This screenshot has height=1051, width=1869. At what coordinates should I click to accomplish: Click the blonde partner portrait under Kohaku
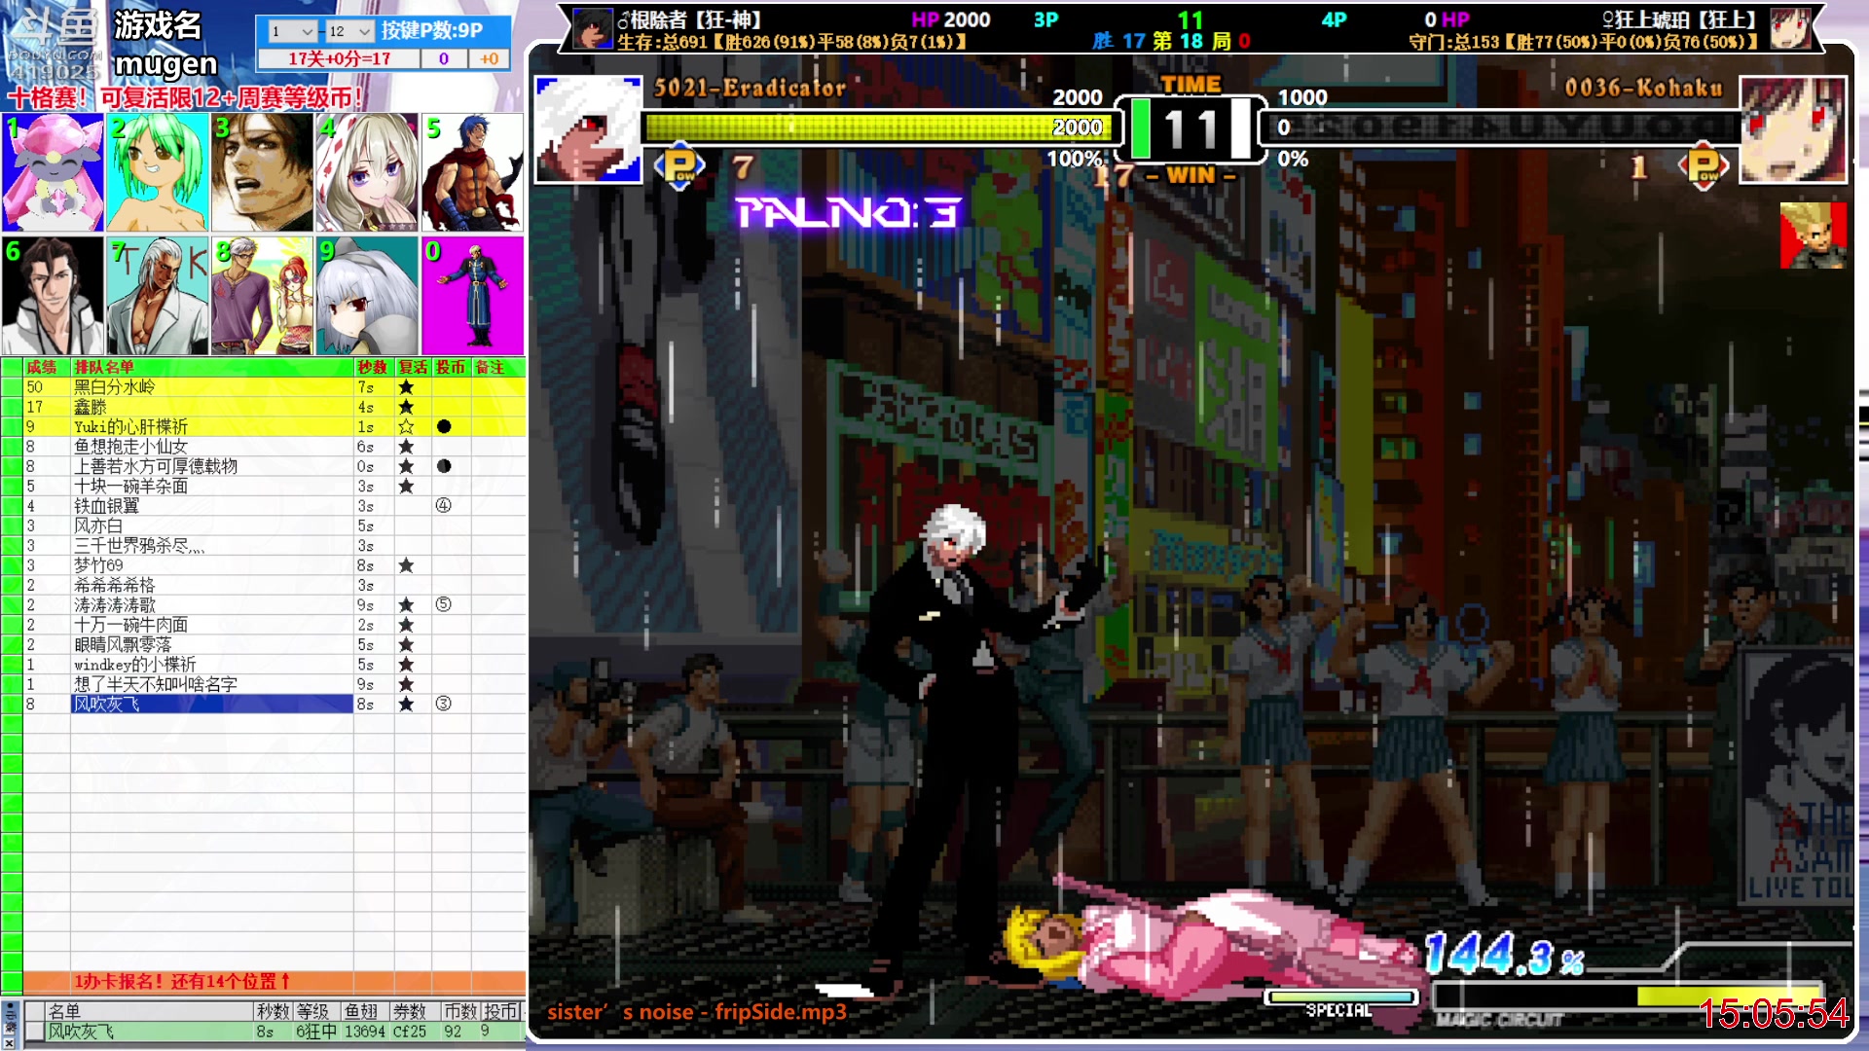1813,236
